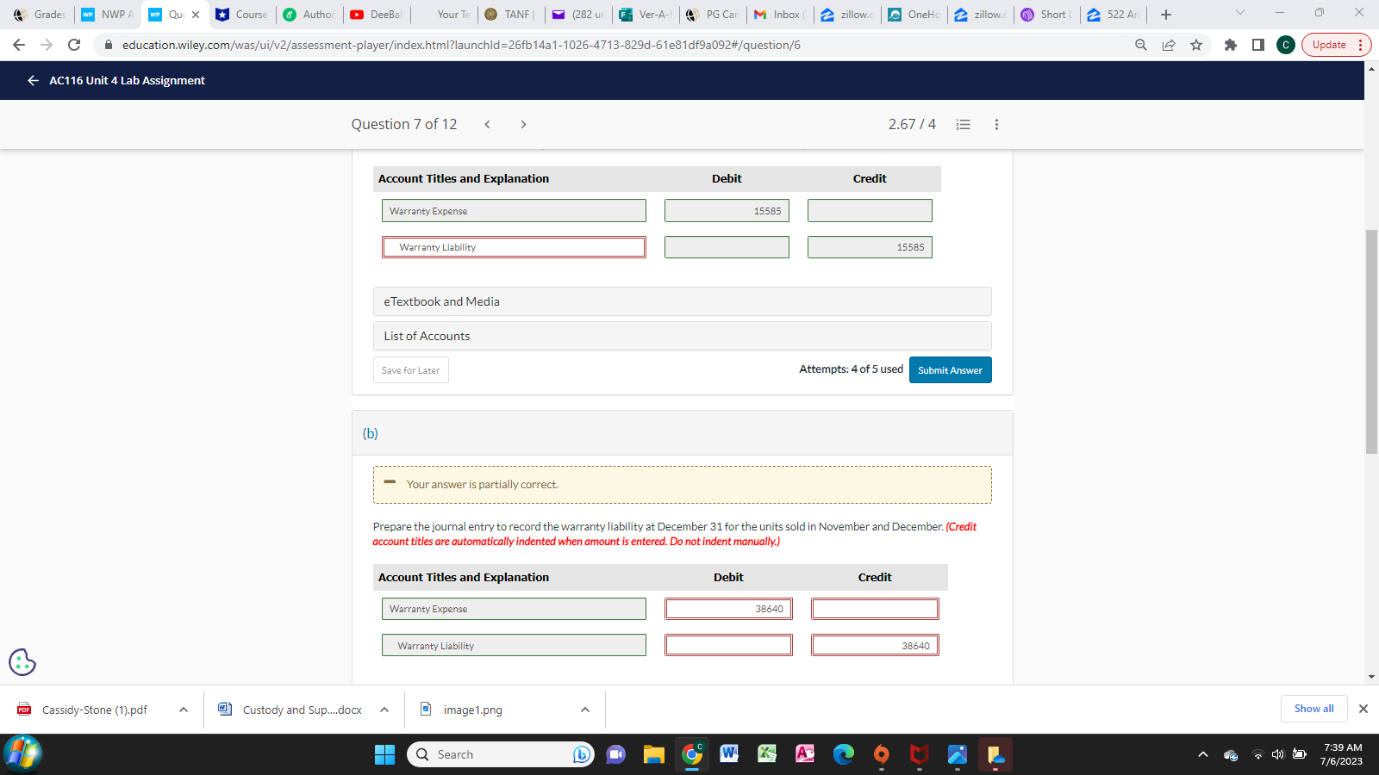This screenshot has height=775, width=1379.
Task: Select the Warranty Liability account field in part (a)
Action: (x=514, y=247)
